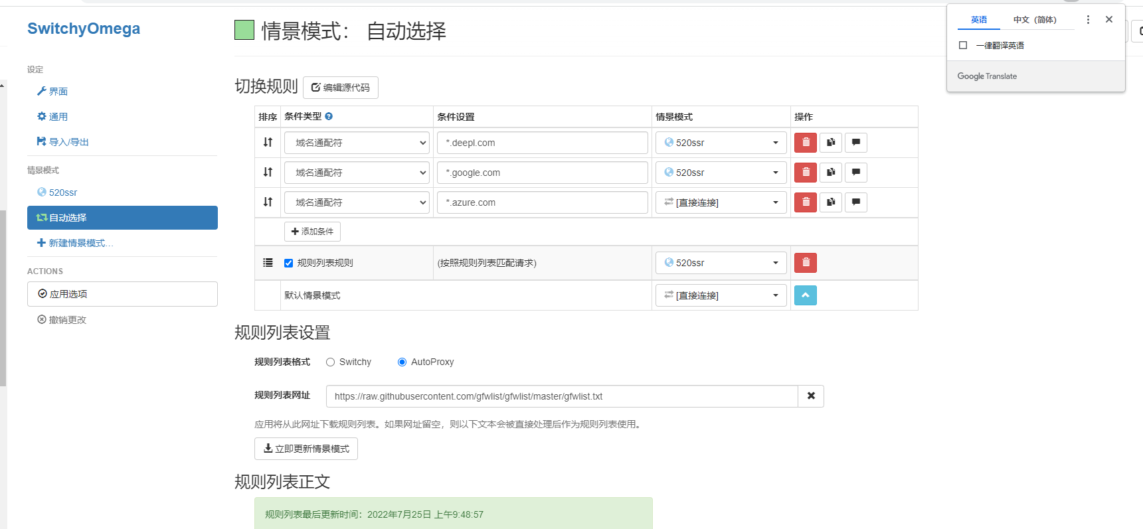Edit the *.azure.com condition field
The width and height of the screenshot is (1143, 529).
543,202
